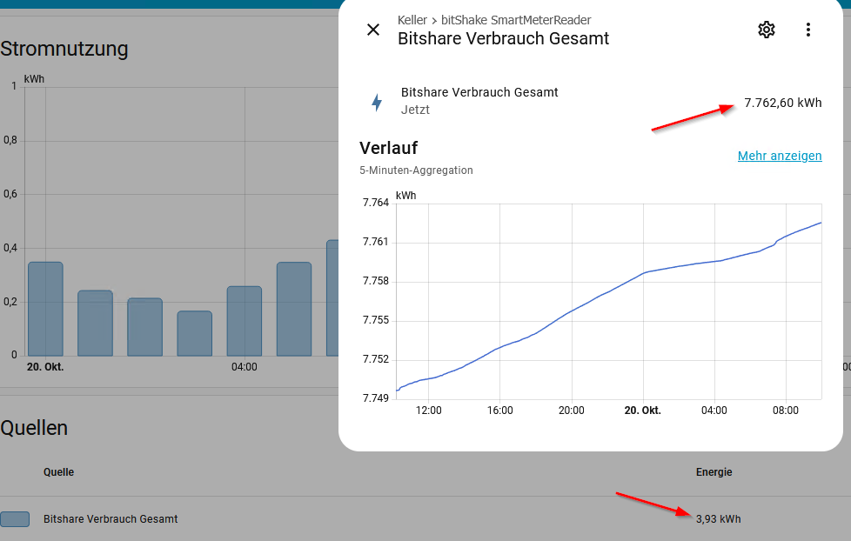The height and width of the screenshot is (541, 851).
Task: Open the three-dot overflow menu
Action: pyautogui.click(x=807, y=30)
